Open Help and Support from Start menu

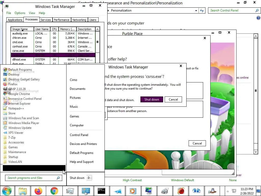tap(82, 162)
